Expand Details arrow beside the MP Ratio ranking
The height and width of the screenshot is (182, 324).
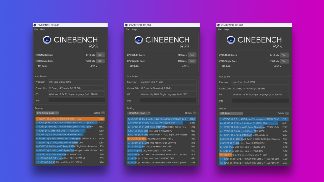[x=287, y=113]
